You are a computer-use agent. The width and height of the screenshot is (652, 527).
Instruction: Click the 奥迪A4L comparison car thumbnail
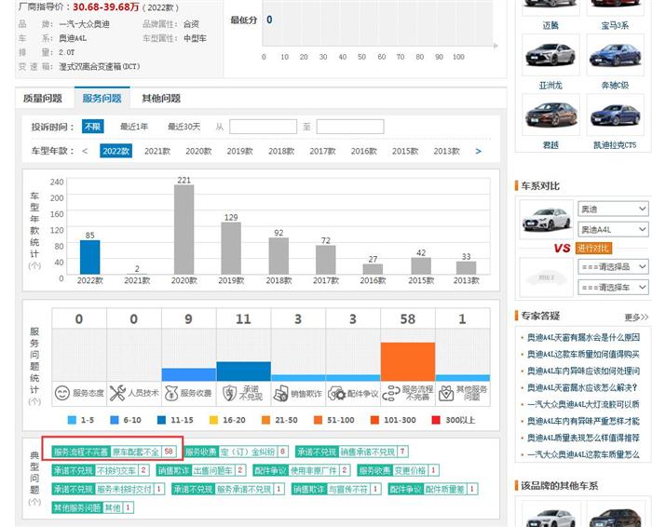point(547,219)
